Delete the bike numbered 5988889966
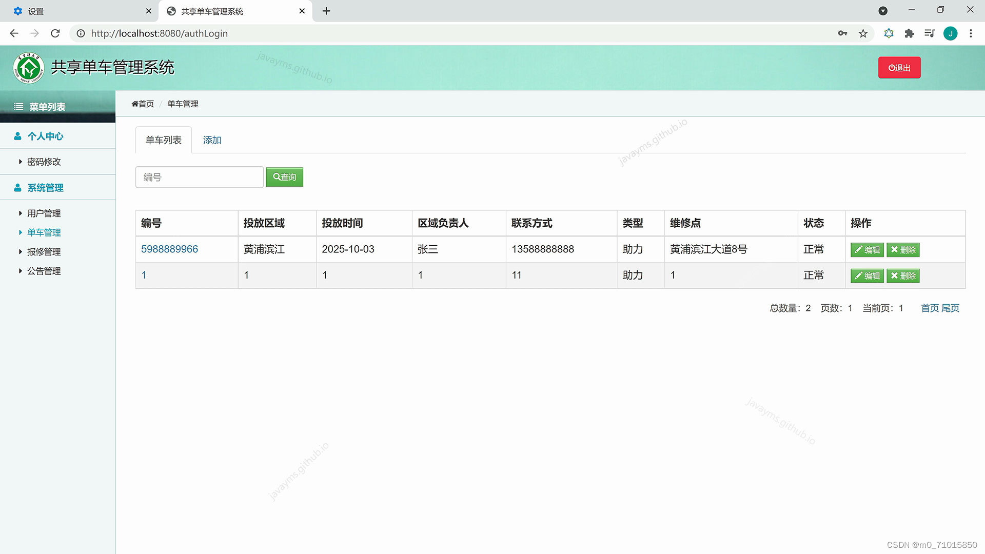 (903, 250)
